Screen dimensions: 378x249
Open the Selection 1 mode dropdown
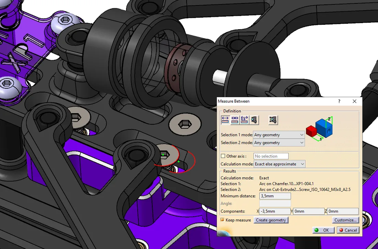(279, 135)
